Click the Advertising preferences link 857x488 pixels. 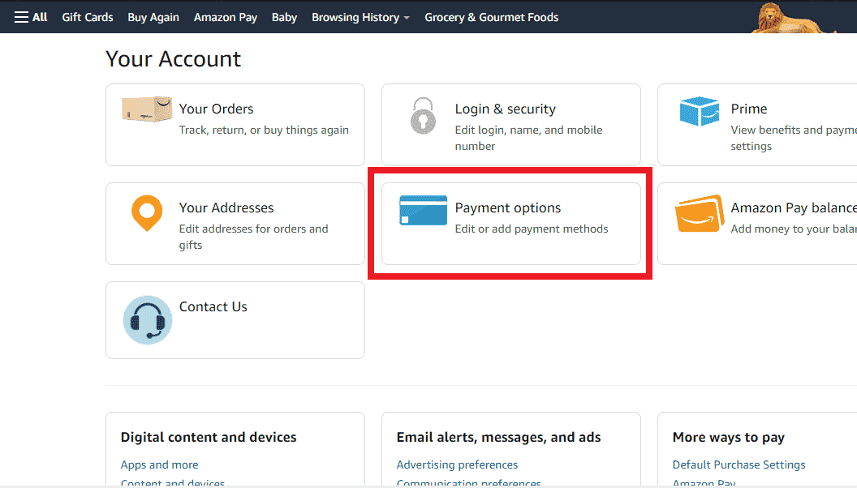pos(457,464)
